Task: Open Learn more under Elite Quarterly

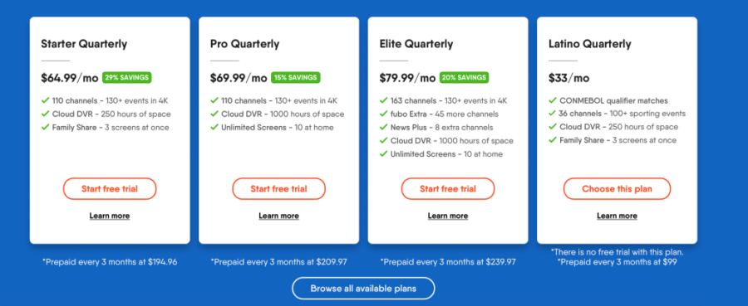Action: point(448,216)
